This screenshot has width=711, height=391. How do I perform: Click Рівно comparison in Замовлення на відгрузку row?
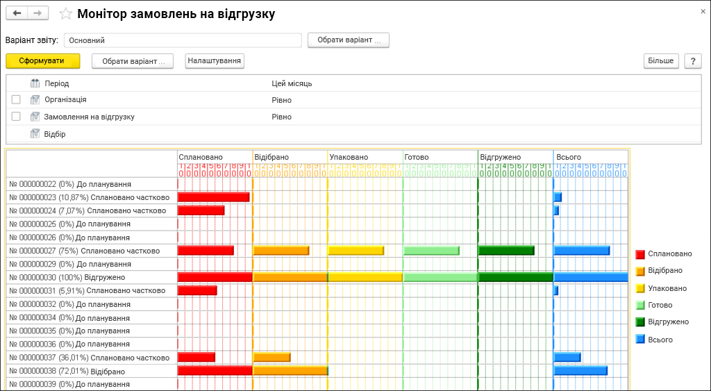click(282, 117)
